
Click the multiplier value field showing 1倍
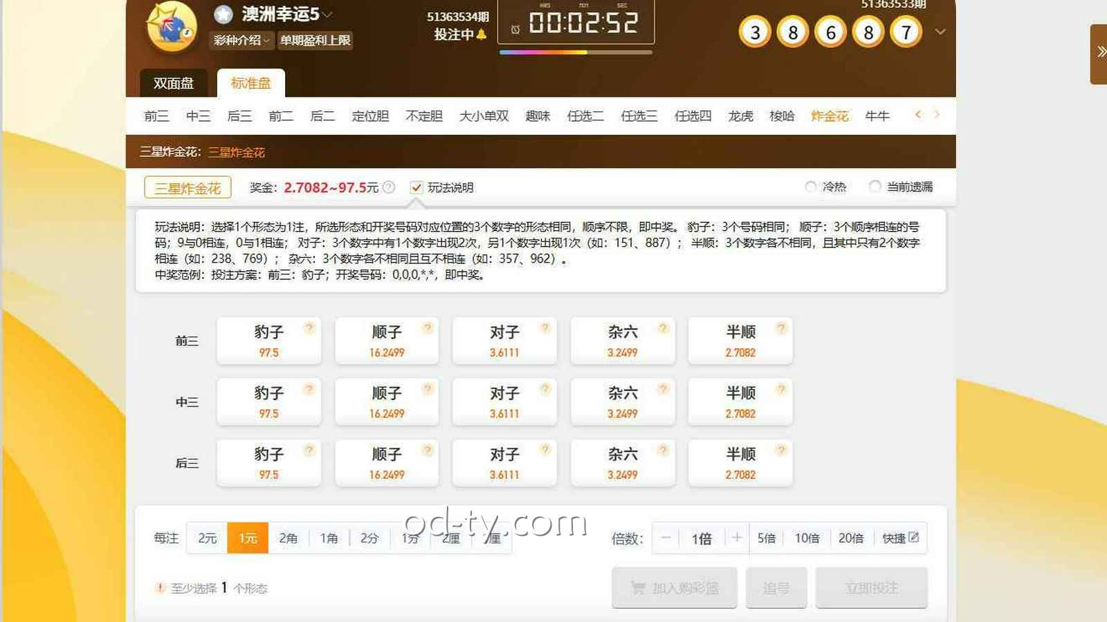pyautogui.click(x=702, y=538)
